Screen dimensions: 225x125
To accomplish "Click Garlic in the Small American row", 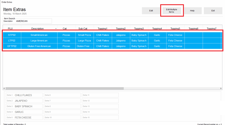I will tap(157, 35).
